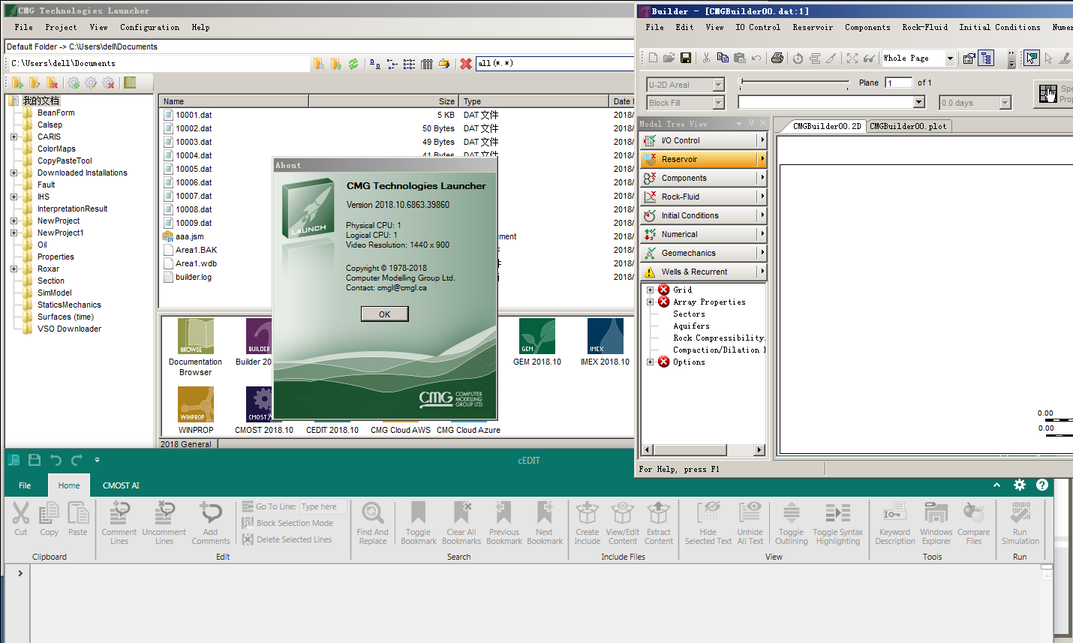Open the WINPROP application icon
Screen dimensions: 1073x643
click(x=196, y=405)
